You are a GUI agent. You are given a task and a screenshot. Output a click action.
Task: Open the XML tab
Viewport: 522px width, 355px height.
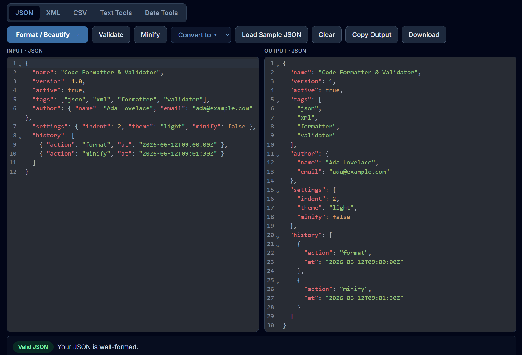click(53, 13)
